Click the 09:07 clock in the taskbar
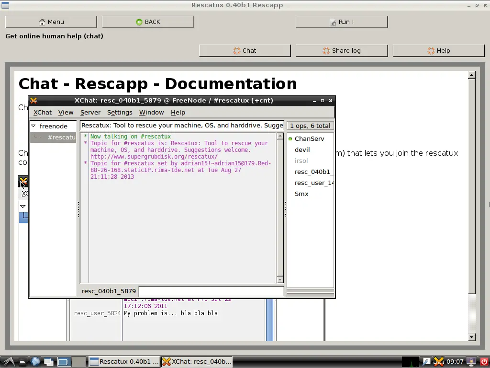Screen dimensions: 490x368 coord(455,362)
